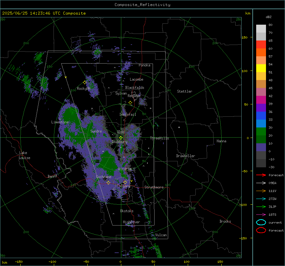Select the yellow diamond marker below Cochrane

(x=108, y=182)
